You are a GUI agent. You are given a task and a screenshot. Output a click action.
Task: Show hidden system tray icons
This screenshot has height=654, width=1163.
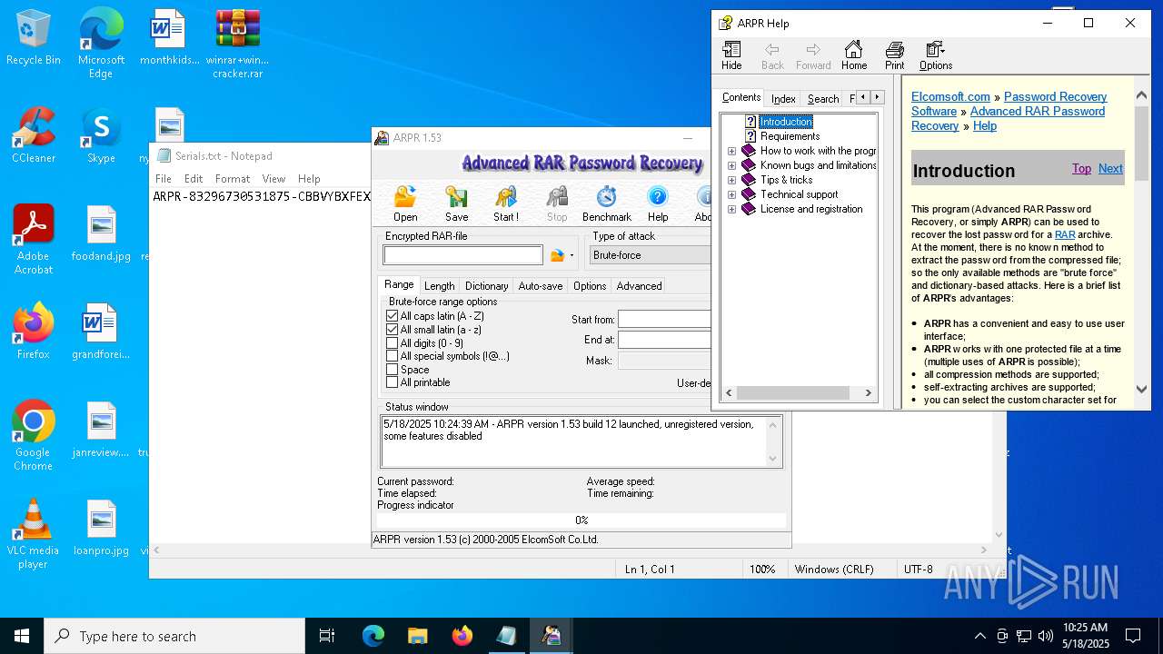979,636
